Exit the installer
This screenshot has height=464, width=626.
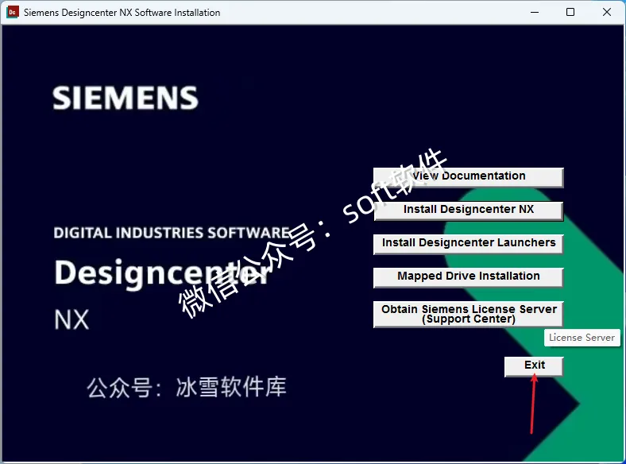click(x=534, y=366)
